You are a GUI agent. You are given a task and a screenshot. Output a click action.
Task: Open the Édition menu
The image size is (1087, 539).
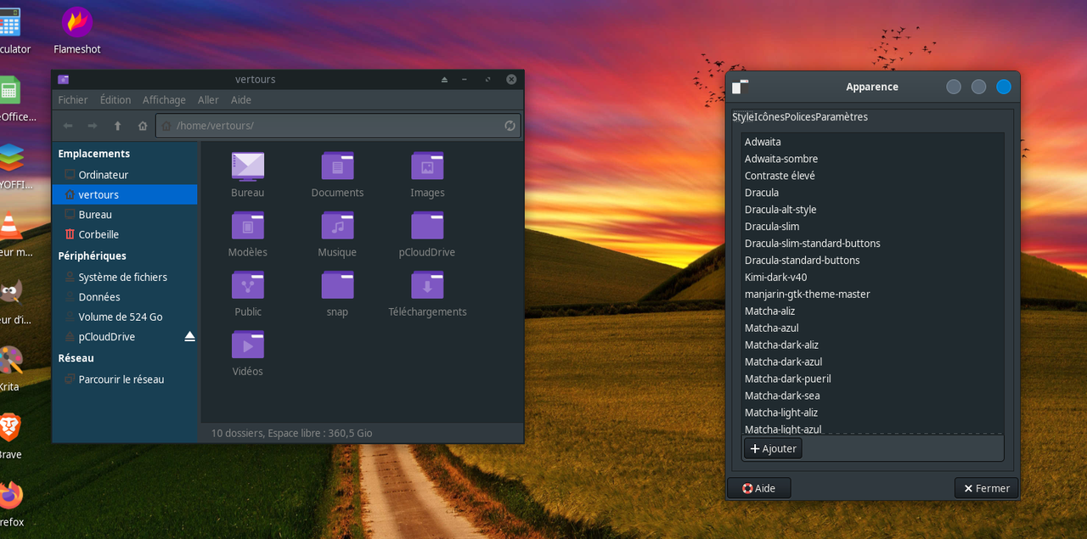[x=115, y=100]
